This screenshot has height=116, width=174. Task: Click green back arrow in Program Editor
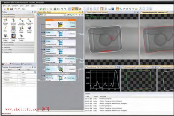(73, 15)
